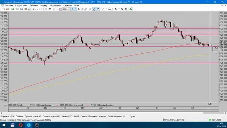227x128 pixels.
Task: Click the system icon left of Система menu
Action: click(x=2, y=5)
